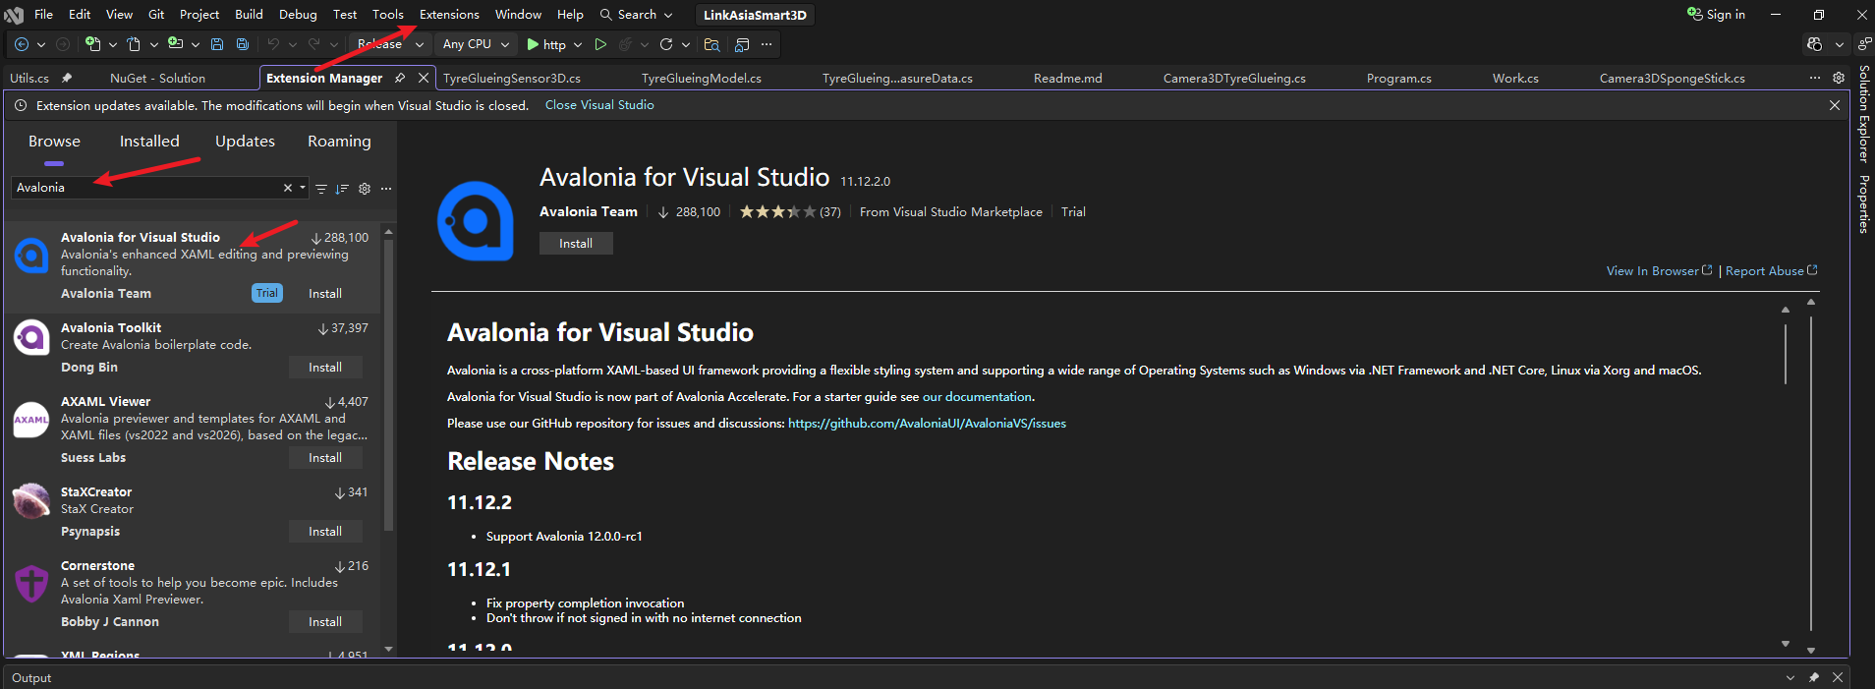Start debugging with the green http play button
The image size is (1875, 689).
click(x=545, y=44)
